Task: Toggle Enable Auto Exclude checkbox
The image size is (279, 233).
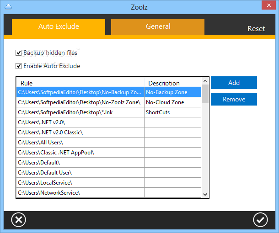Action: [18, 66]
